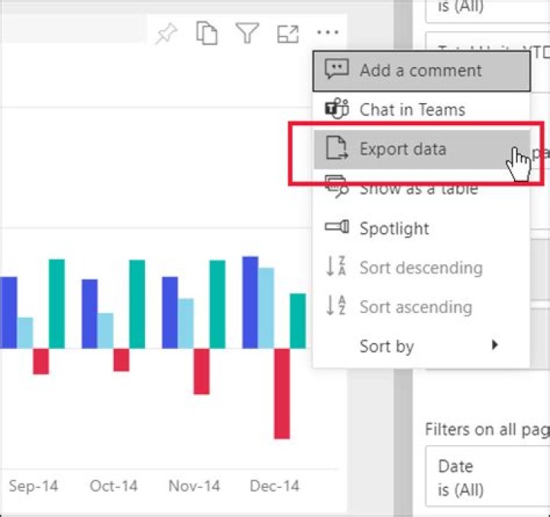Click Sort descending option
The width and height of the screenshot is (550, 517).
pos(421,267)
